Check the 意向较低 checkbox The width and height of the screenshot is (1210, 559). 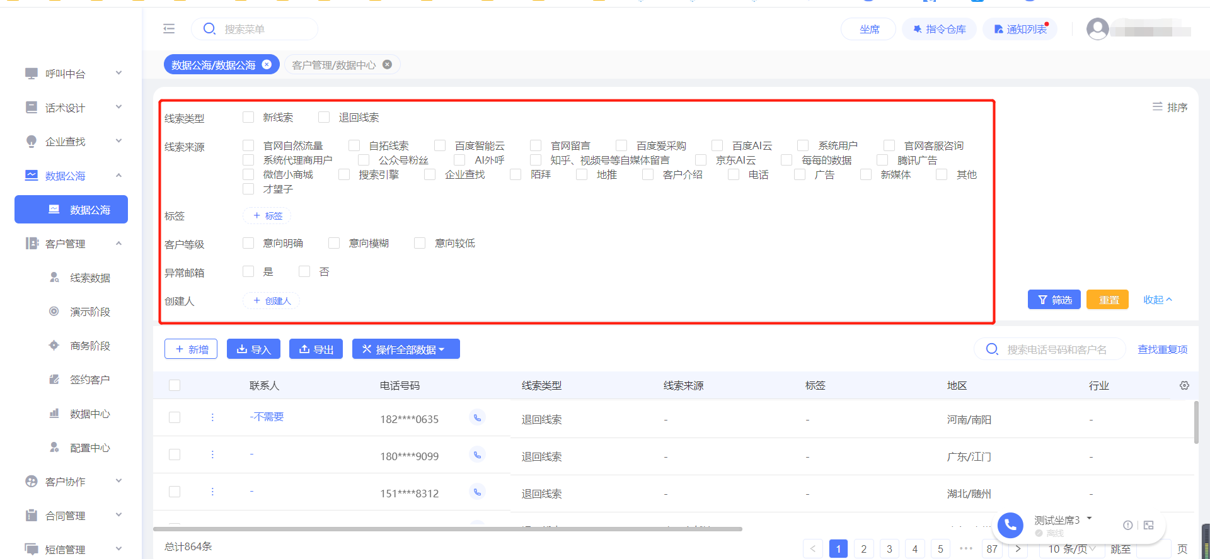420,243
